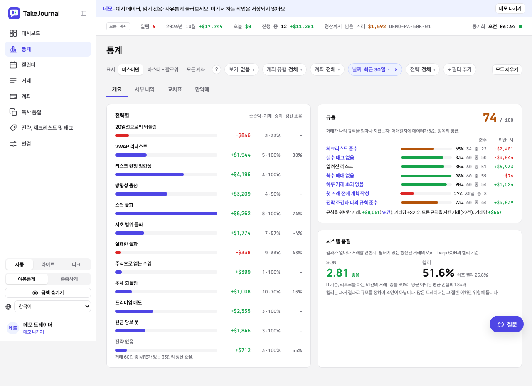Open the 계좌 전체 filter dropdown
Image resolution: width=532 pixels, height=386 pixels.
(327, 69)
